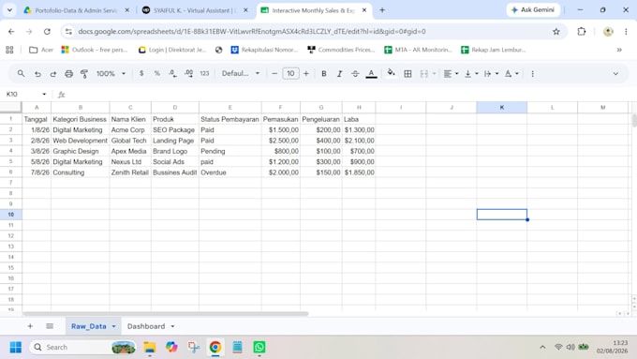Click the undo arrow icon
Viewport: 637px width, 359px height.
click(x=37, y=74)
